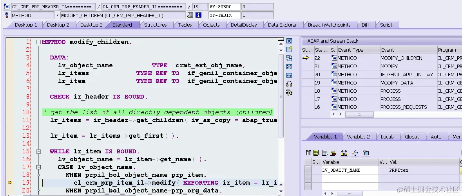
Task: Click the tool services icon with the headphones symbol
Action: click(289, 84)
